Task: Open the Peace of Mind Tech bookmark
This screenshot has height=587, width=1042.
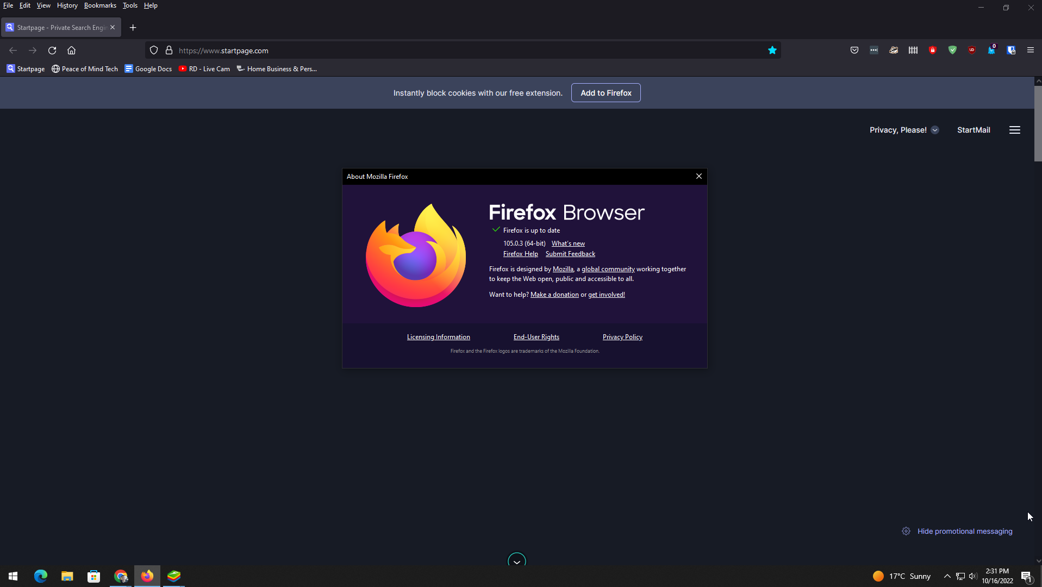Action: tap(85, 68)
